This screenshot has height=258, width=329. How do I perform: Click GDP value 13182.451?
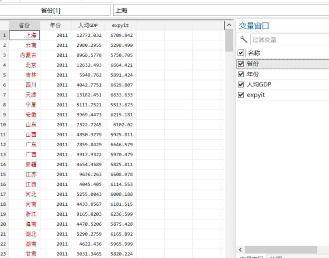point(88,95)
